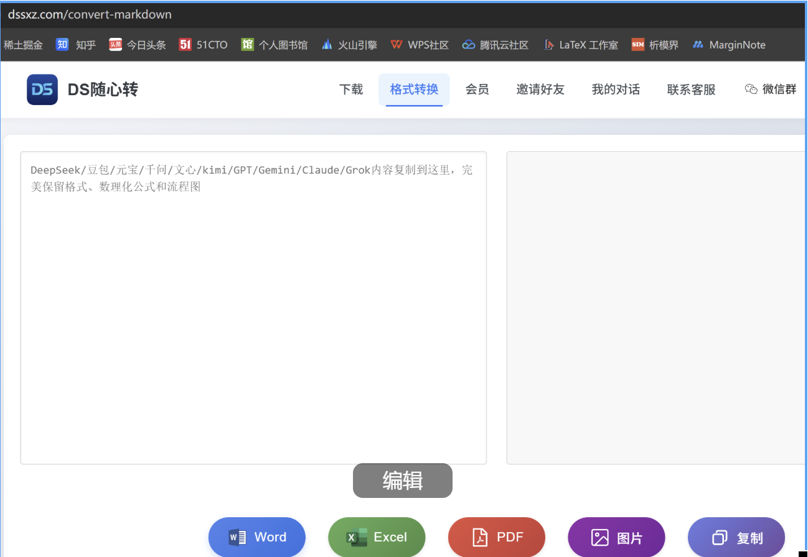Select the 格式转换 tab
808x557 pixels.
414,90
